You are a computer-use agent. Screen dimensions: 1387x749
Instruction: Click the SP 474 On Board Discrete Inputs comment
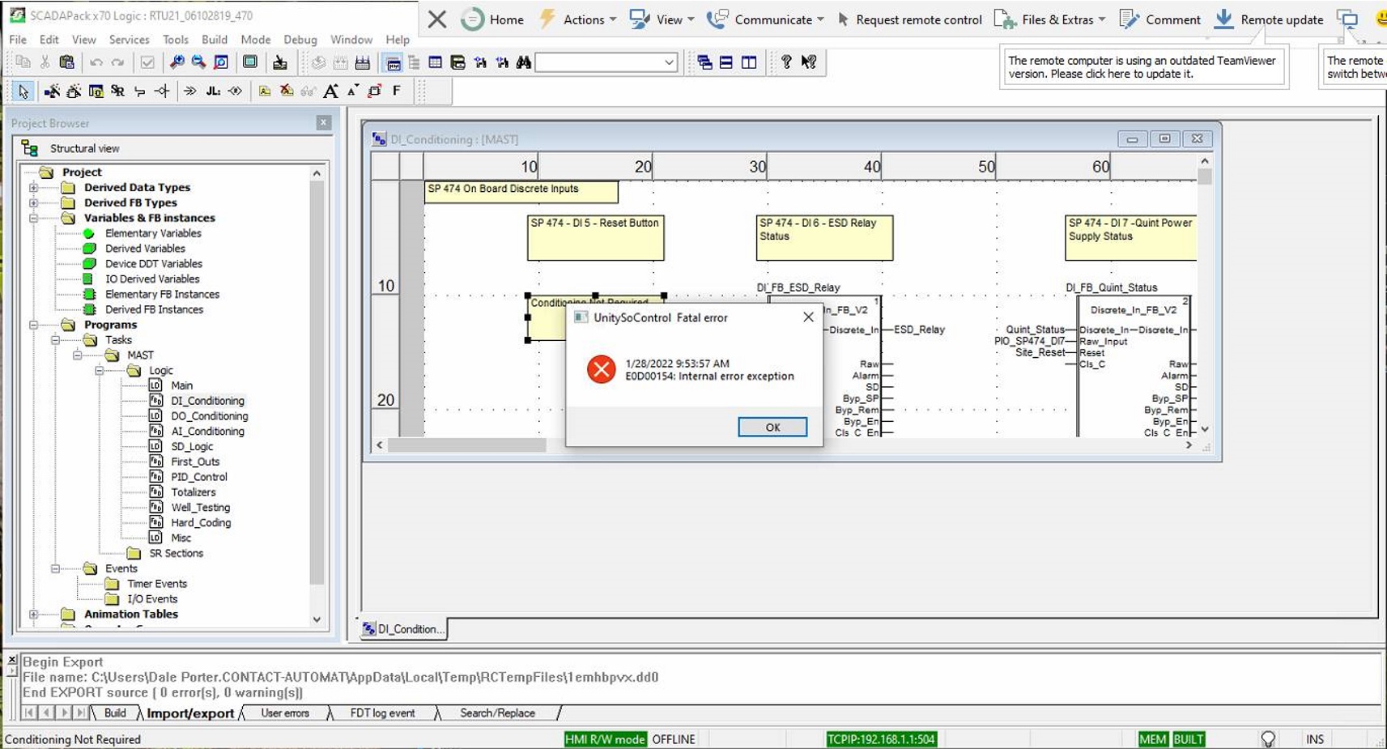(521, 192)
